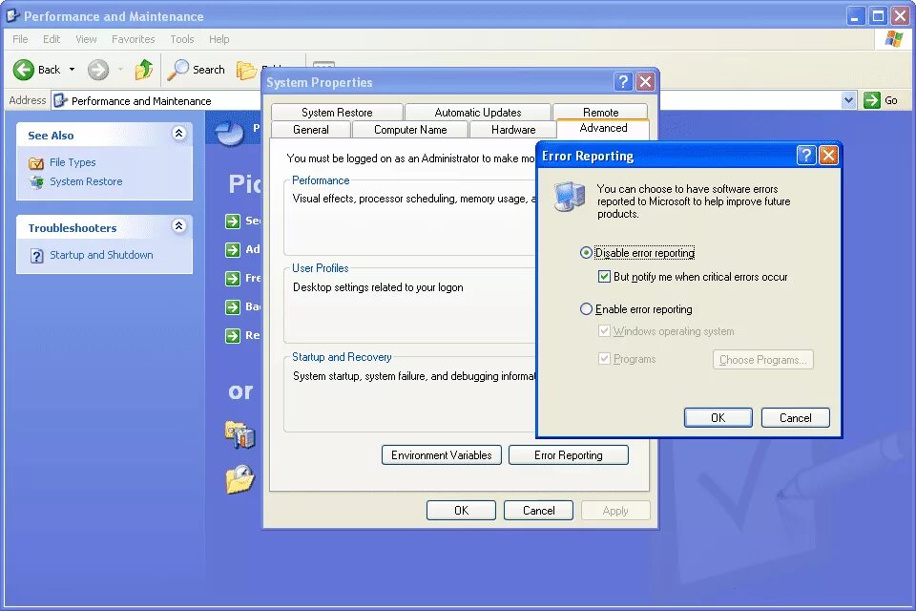The height and width of the screenshot is (611, 916).
Task: Click the Error Reporting help question icon
Action: [806, 156]
